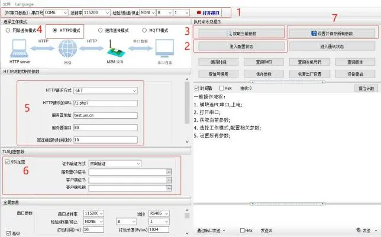
Task: Click the 设备重启 button
Action: [355, 74]
